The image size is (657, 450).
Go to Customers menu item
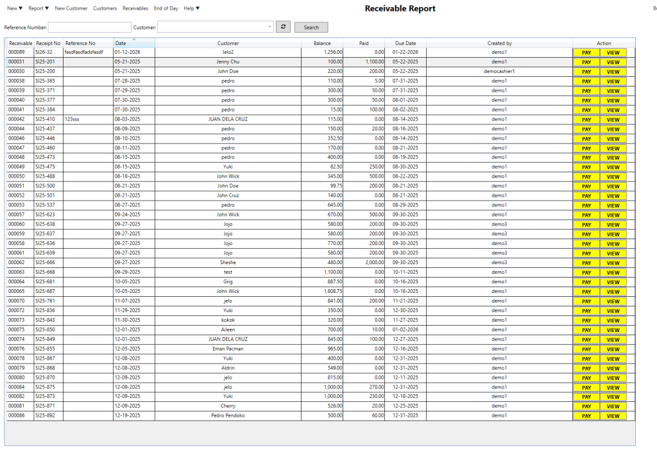pos(105,8)
